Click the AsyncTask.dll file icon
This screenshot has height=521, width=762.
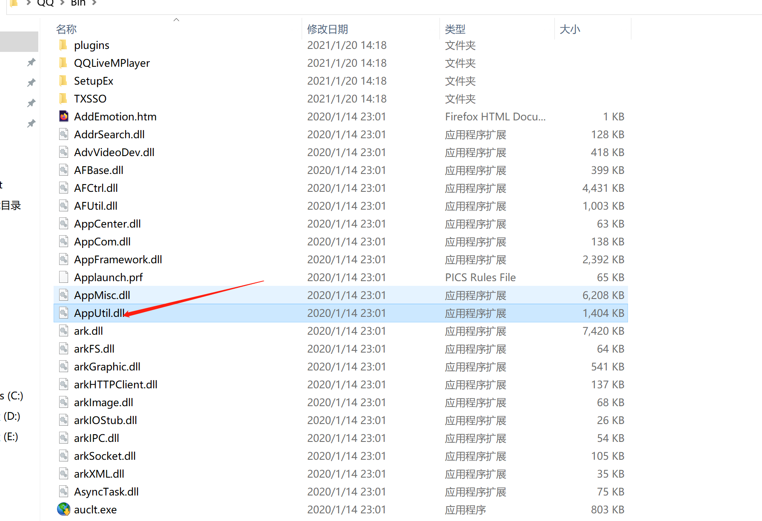point(64,492)
